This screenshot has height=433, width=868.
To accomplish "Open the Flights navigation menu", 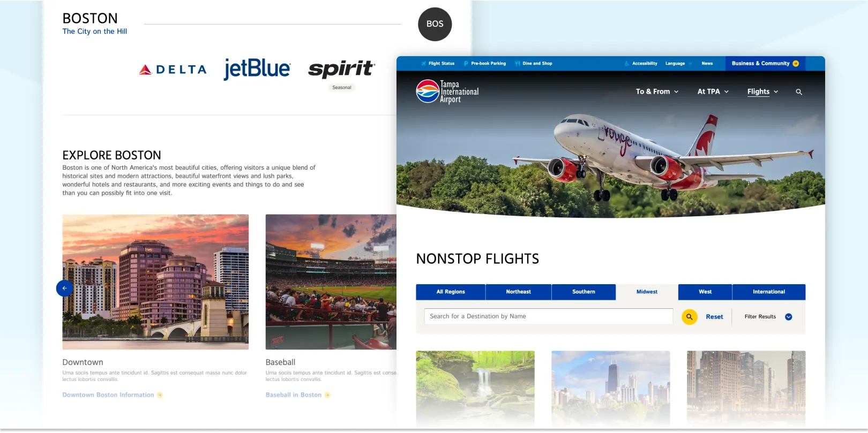I will point(763,92).
